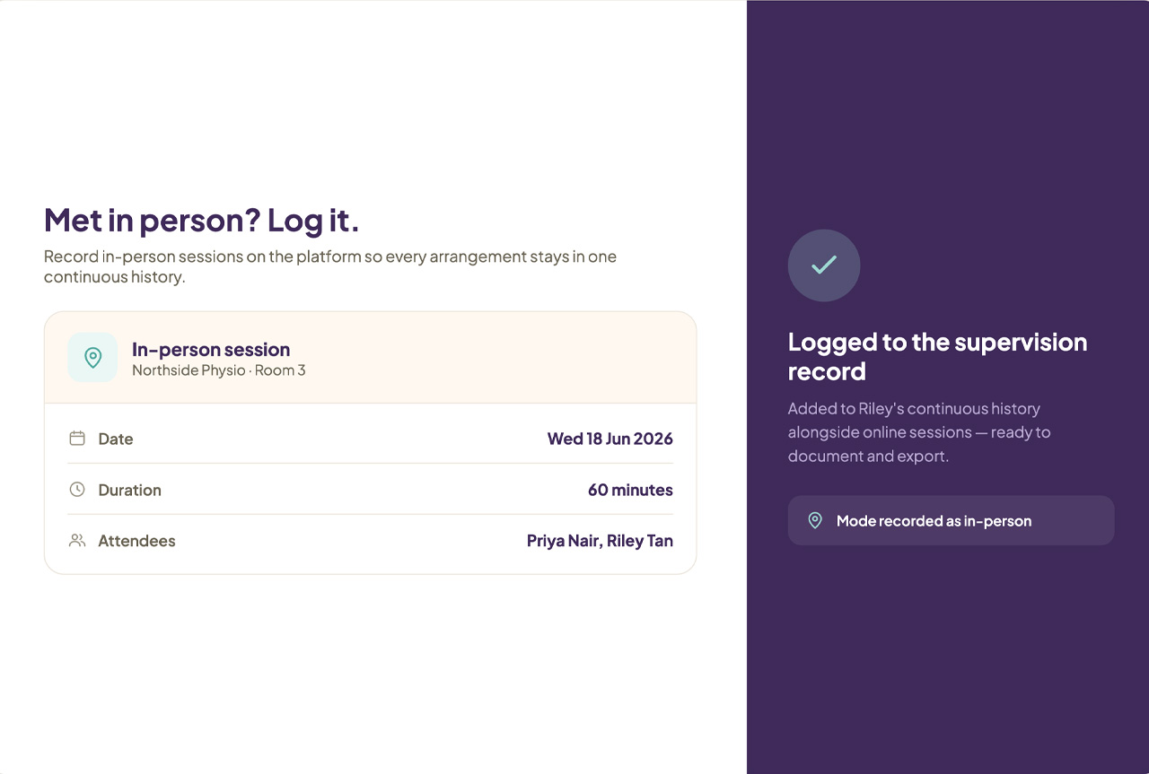Click the date value Wed 18 Jun 2026

click(610, 439)
